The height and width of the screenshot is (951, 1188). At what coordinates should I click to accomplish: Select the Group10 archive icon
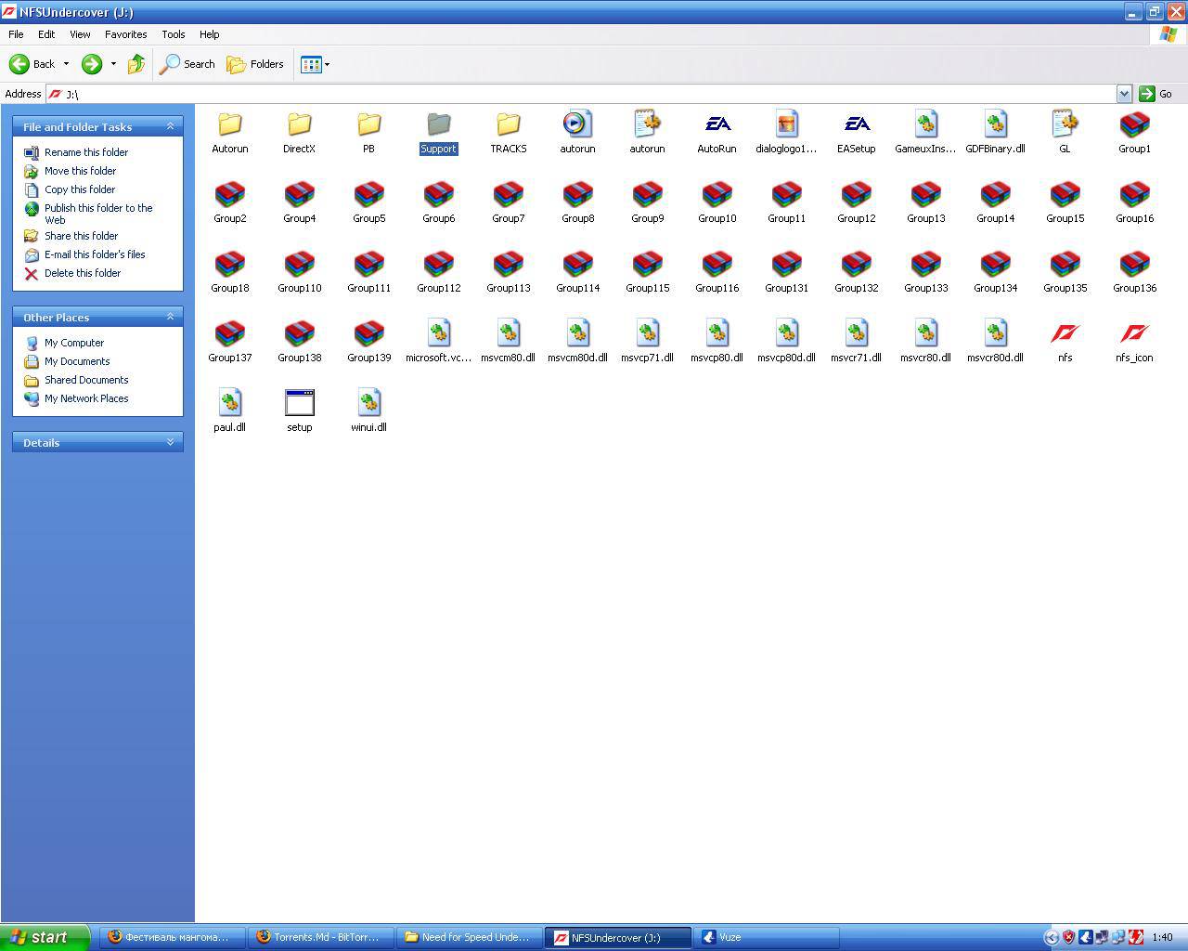click(717, 193)
